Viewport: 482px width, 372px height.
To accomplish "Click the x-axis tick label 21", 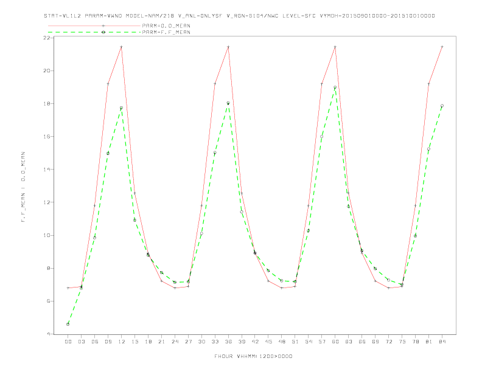I will (161, 342).
